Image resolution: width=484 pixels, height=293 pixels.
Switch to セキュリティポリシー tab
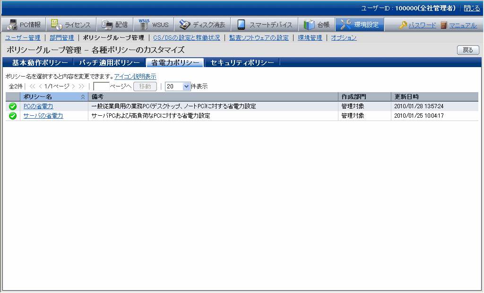(x=242, y=63)
